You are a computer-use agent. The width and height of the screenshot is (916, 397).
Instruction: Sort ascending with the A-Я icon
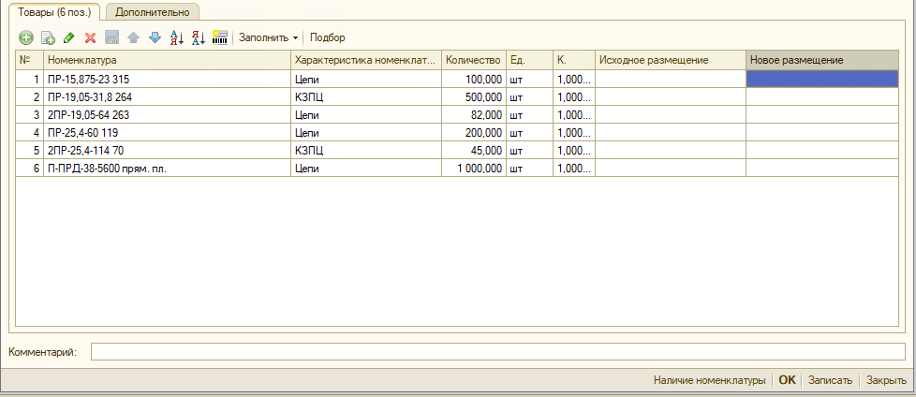(176, 38)
